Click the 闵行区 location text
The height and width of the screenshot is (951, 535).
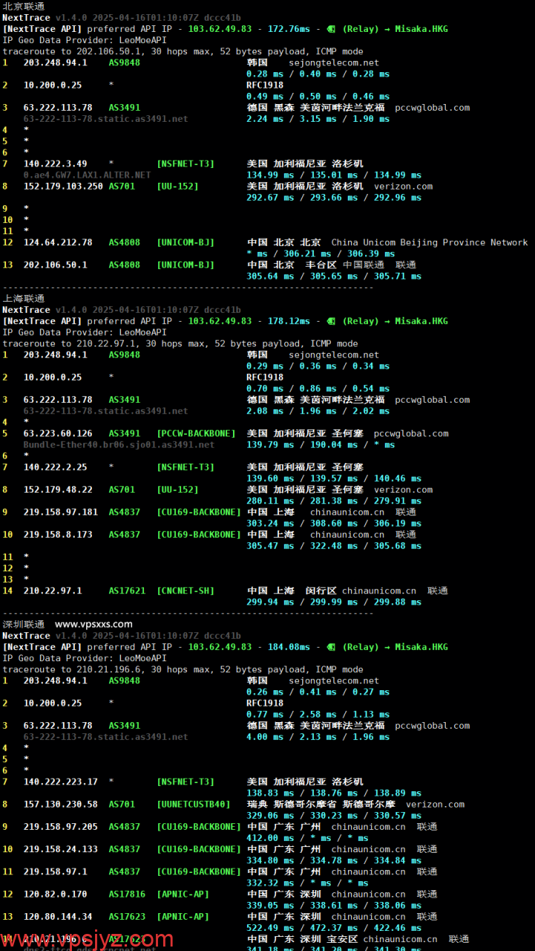click(321, 591)
